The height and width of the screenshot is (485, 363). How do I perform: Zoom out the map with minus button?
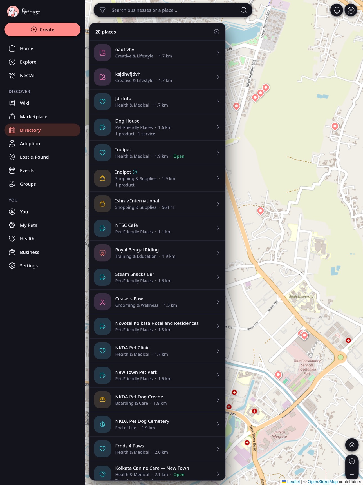tap(352, 474)
